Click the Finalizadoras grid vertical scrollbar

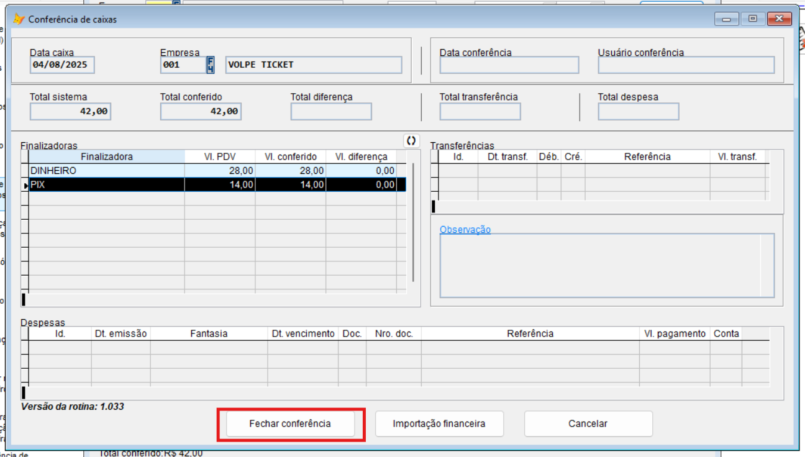(x=414, y=224)
